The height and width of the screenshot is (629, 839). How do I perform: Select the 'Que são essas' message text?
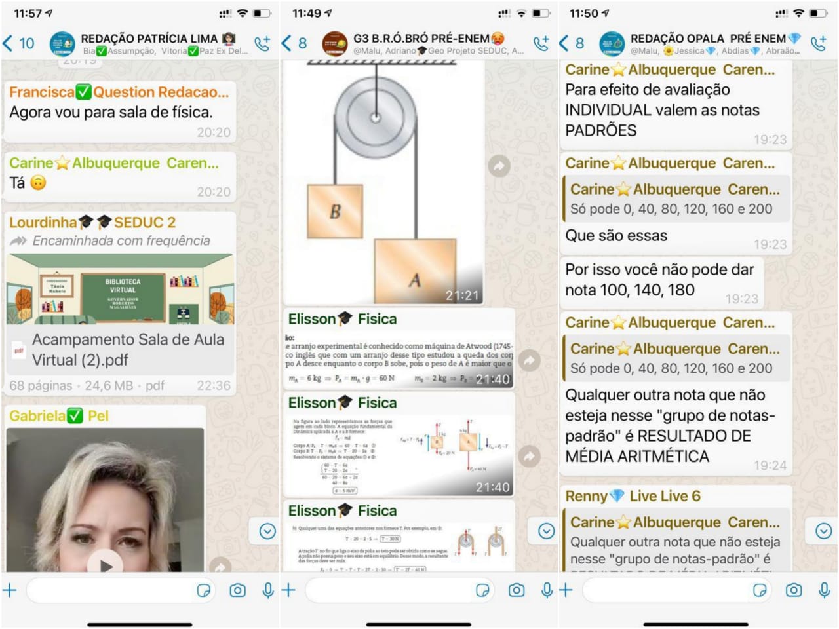tap(616, 236)
